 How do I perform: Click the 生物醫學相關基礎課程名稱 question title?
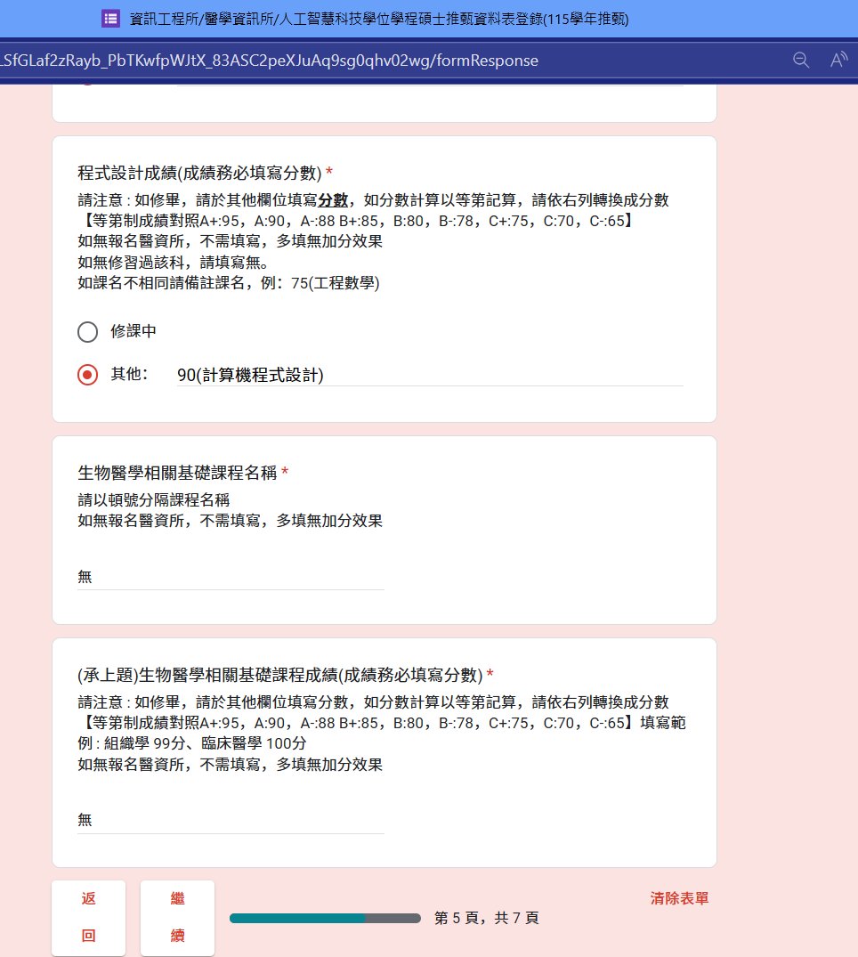coord(177,473)
